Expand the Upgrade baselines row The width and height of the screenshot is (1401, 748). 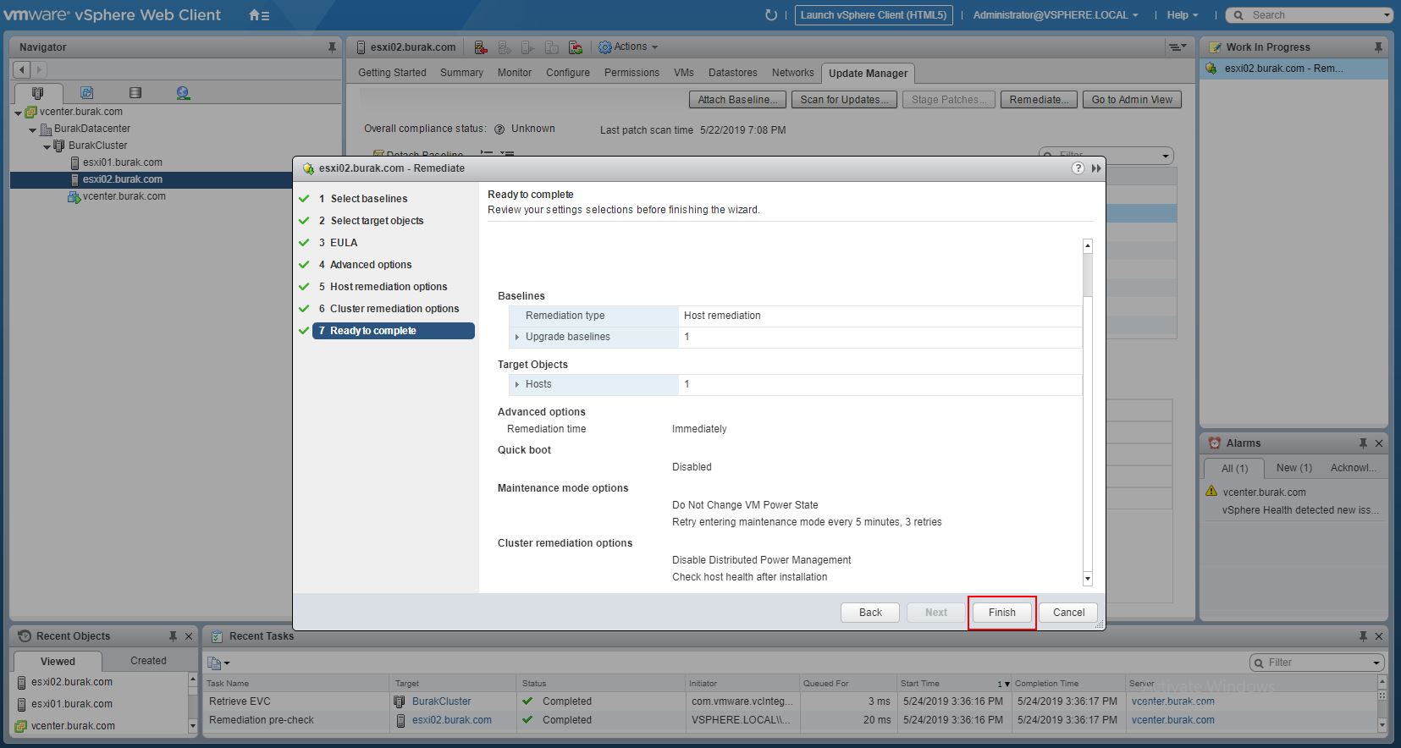[517, 337]
